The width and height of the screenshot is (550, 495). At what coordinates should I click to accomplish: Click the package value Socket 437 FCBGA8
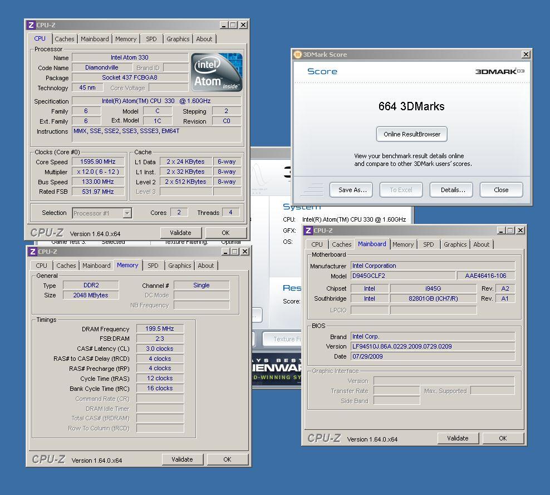(130, 77)
